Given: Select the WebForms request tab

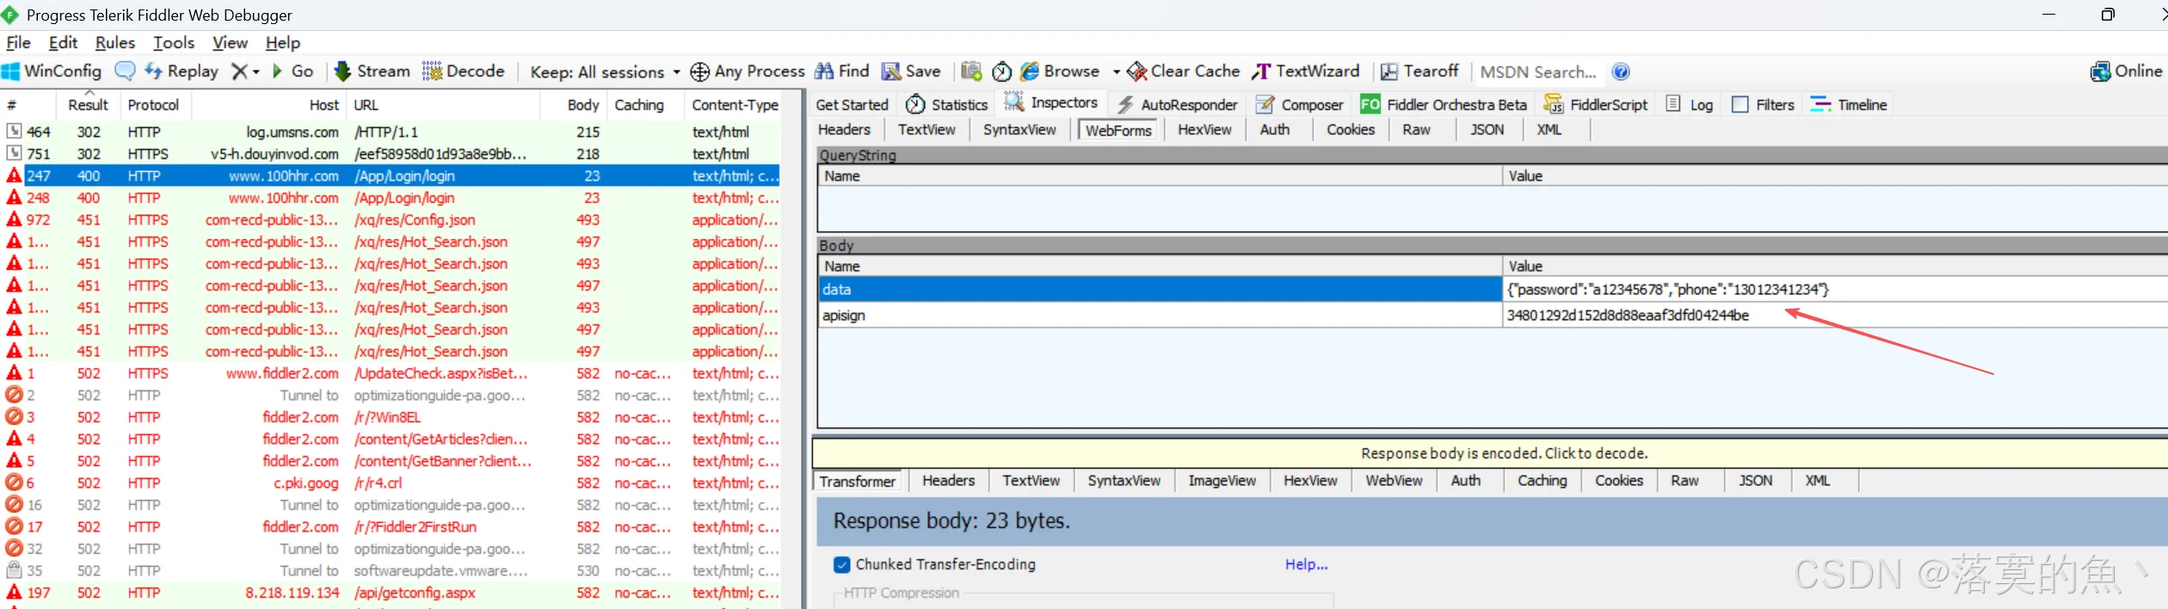Looking at the screenshot, I should click(x=1118, y=131).
